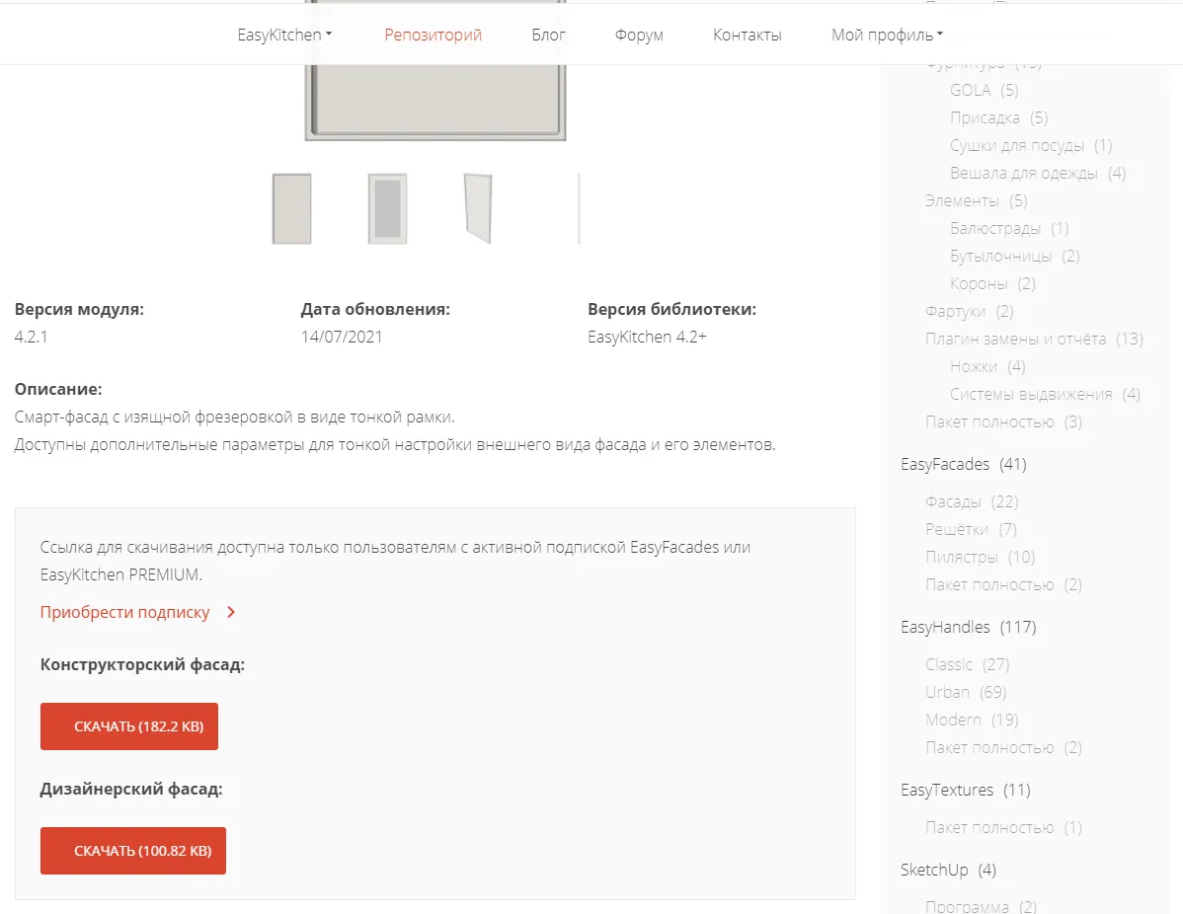
Task: Select the EasyFacades category
Action: click(944, 464)
